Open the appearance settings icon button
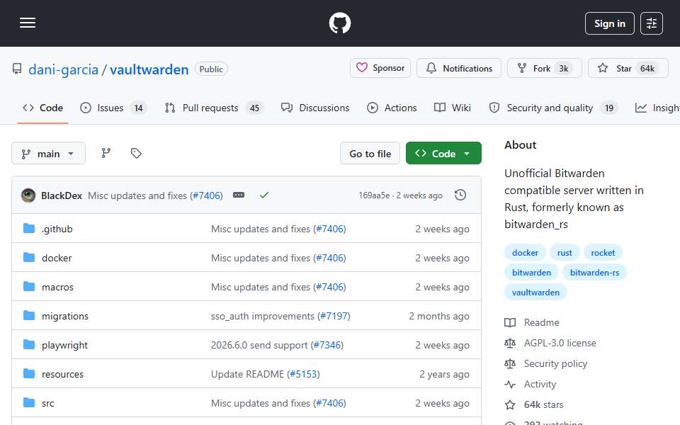This screenshot has width=680, height=425. [652, 23]
